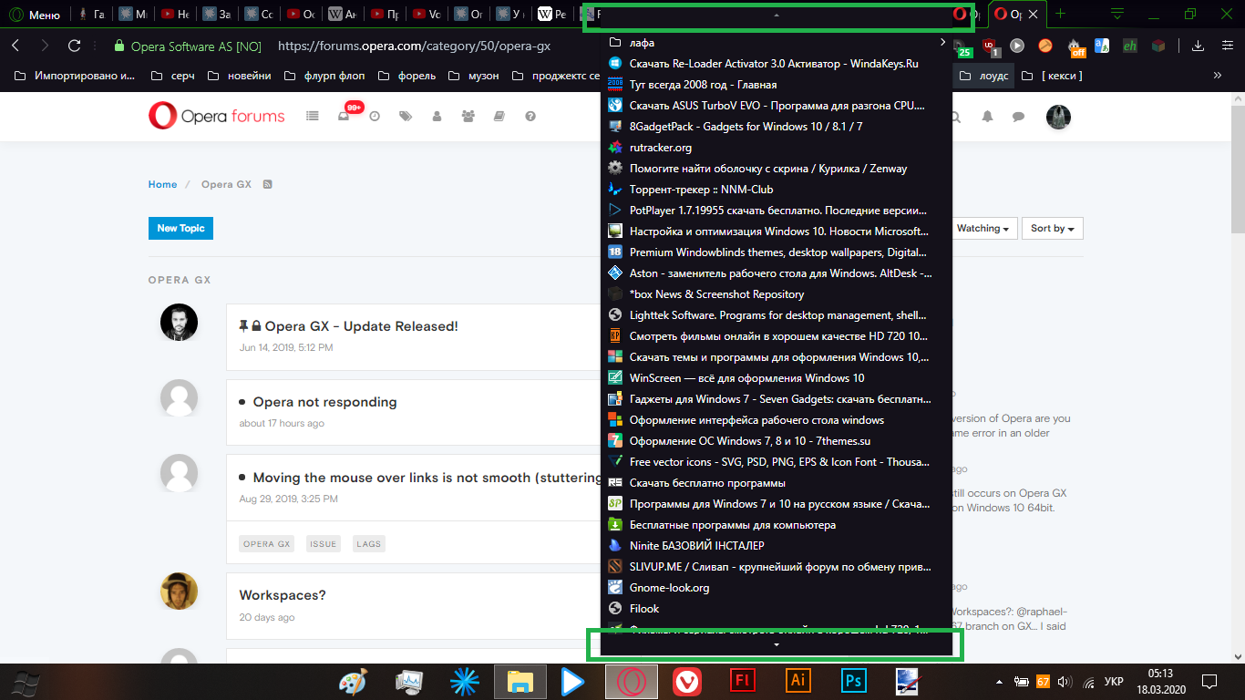This screenshot has height=700, width=1245.
Task: Open the Opera Меню button
Action: [x=35, y=15]
